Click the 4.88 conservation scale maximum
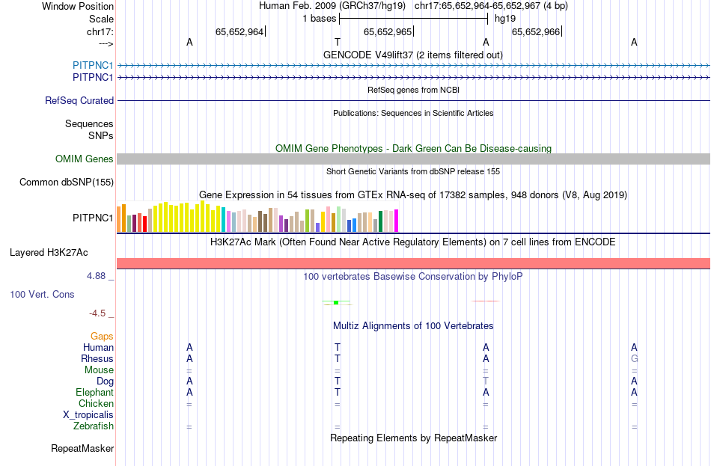Image resolution: width=711 pixels, height=466 pixels. pyautogui.click(x=96, y=275)
